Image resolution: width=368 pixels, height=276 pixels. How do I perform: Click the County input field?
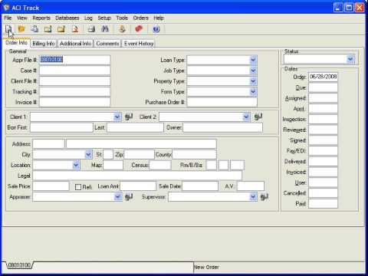coord(194,155)
